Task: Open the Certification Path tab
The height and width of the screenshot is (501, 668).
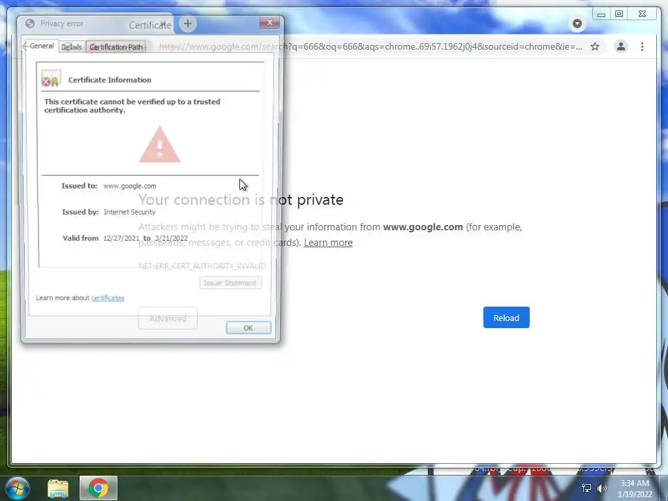Action: 116,47
